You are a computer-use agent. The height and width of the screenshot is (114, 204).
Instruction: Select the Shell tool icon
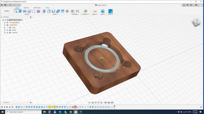tap(53, 11)
